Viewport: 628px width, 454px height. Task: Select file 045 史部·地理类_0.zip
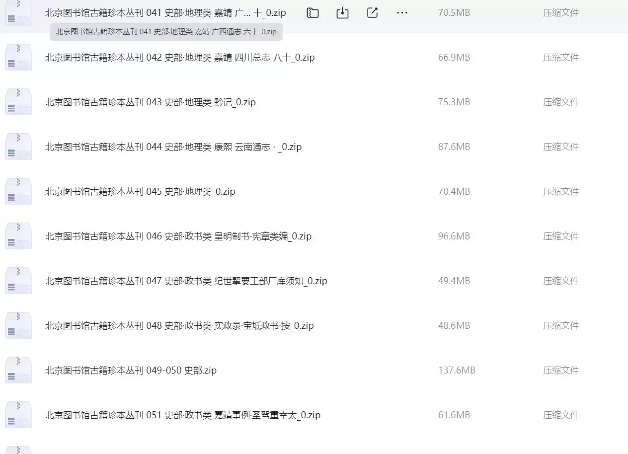coord(140,191)
